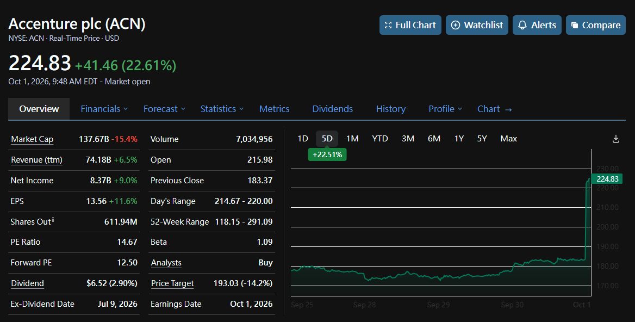Select the Overview tab
Image resolution: width=635 pixels, height=322 pixels.
pos(39,109)
